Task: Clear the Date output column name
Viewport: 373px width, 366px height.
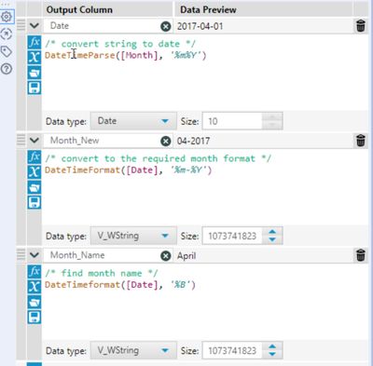Action: (166, 26)
